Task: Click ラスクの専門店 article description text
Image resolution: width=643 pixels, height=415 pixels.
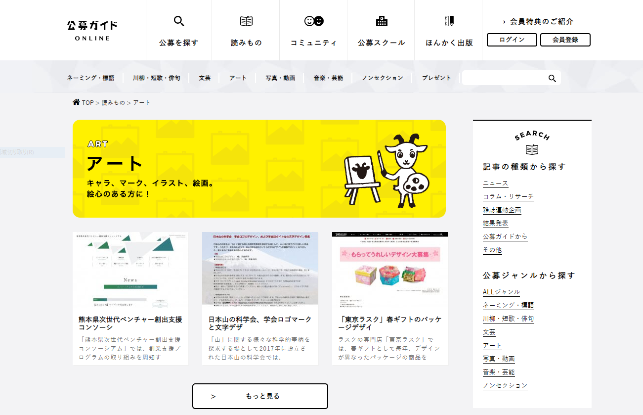Action: (x=390, y=348)
